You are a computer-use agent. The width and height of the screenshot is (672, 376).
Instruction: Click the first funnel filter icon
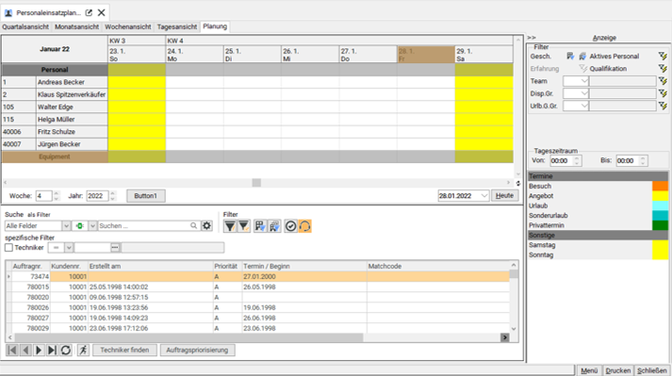230,226
